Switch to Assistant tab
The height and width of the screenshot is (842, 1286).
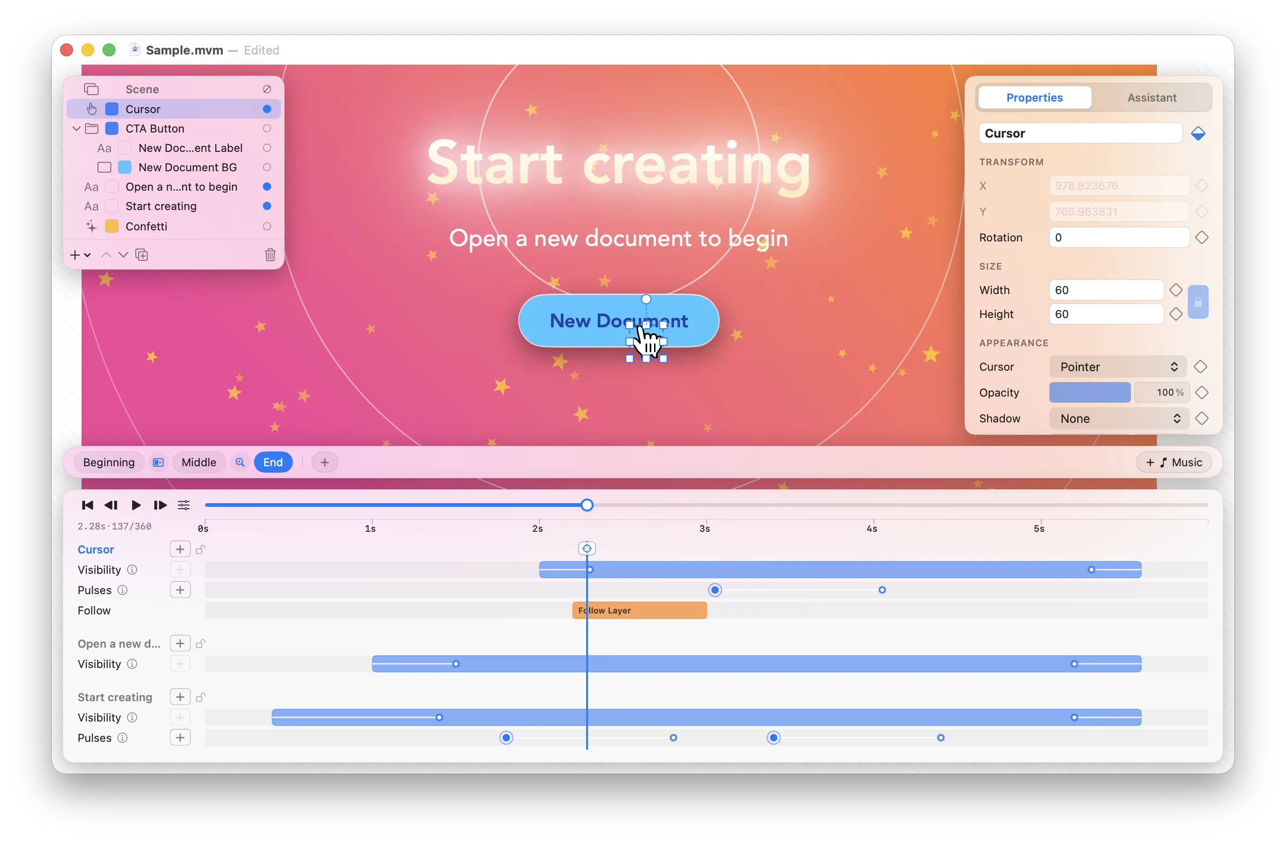click(1152, 98)
